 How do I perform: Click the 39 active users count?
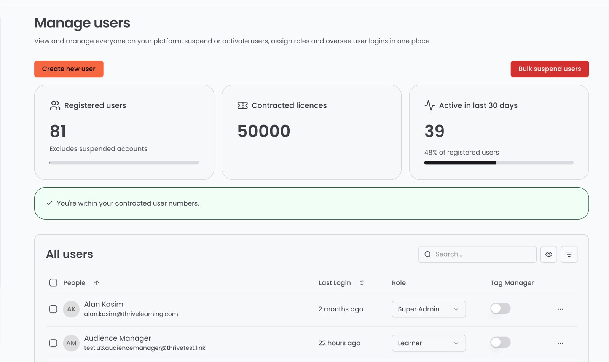pos(434,131)
